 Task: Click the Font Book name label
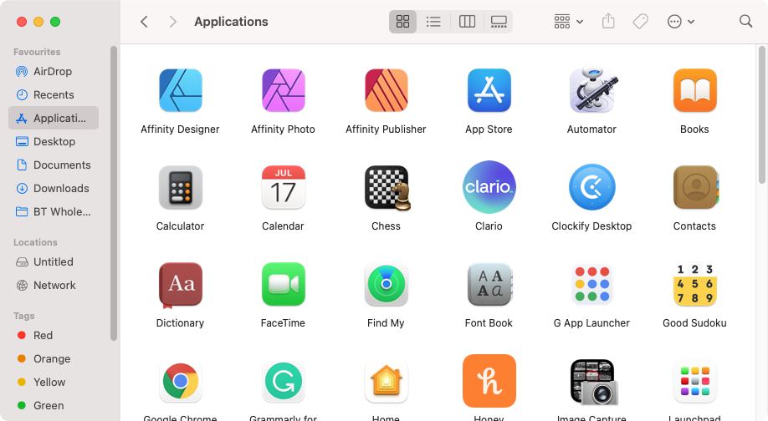[489, 323]
